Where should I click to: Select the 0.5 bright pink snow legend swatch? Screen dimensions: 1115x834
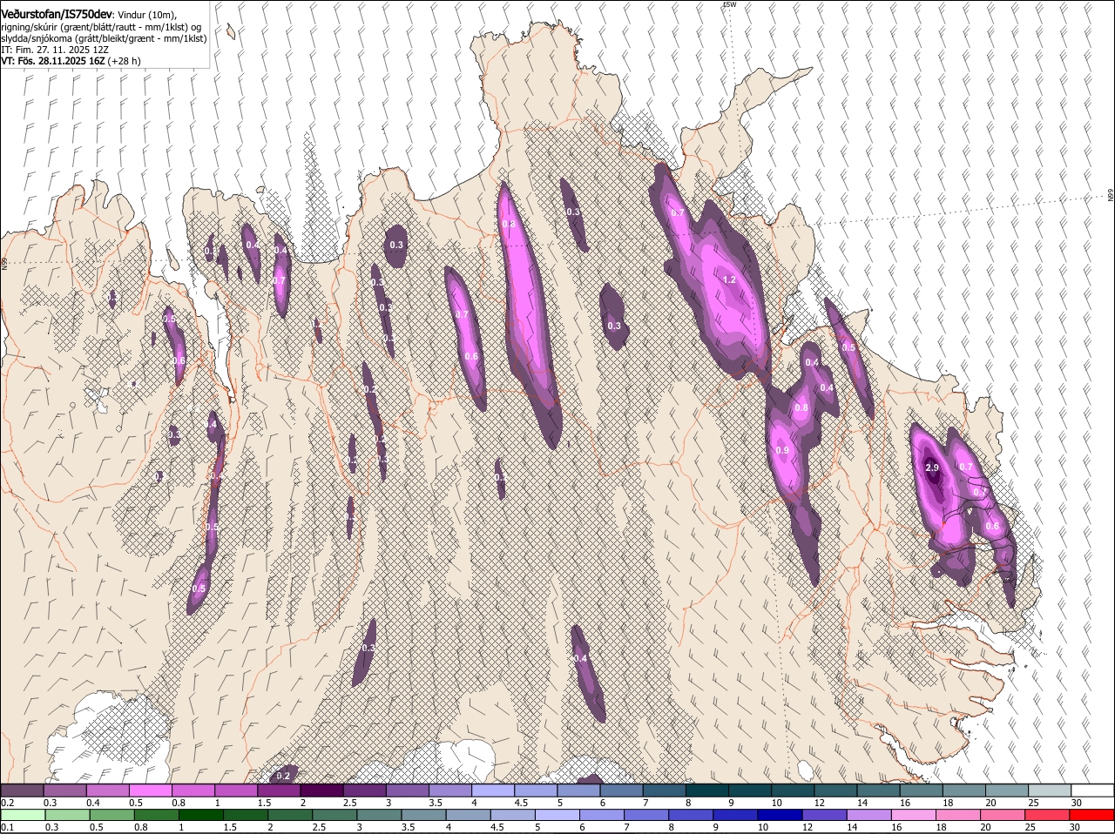150,790
